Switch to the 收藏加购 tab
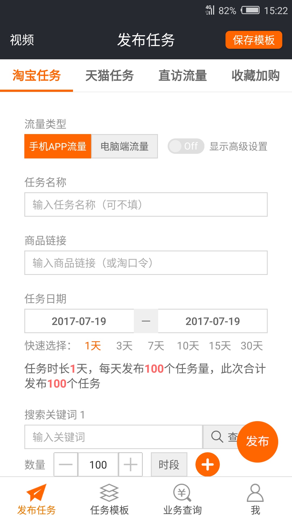This screenshot has height=520, width=292. pos(255,76)
